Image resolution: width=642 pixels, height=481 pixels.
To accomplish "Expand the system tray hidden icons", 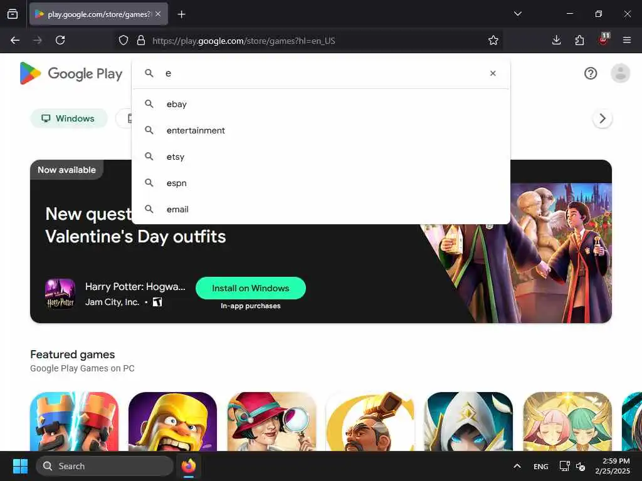I will pos(517,466).
